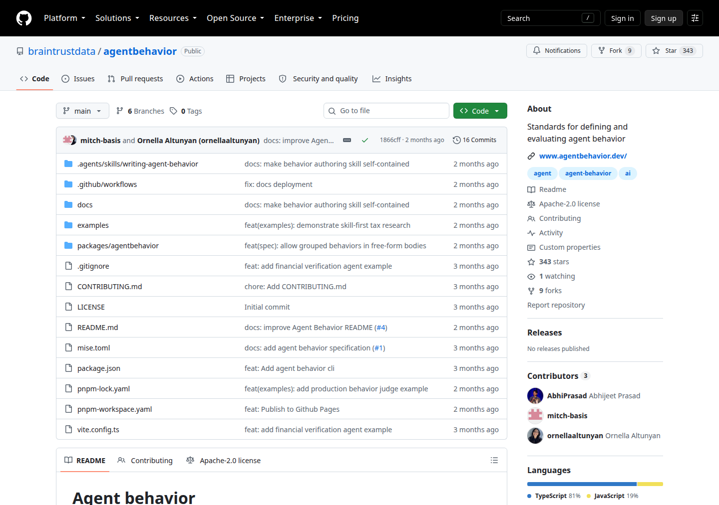Click the history clock icon for 16 Commits
The image size is (719, 505).
pos(457,140)
